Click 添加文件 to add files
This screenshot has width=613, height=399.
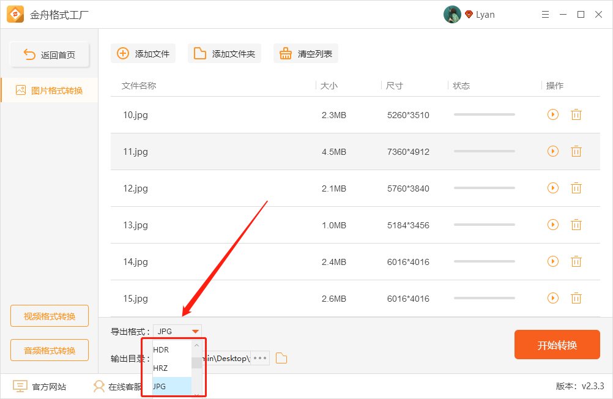point(143,54)
